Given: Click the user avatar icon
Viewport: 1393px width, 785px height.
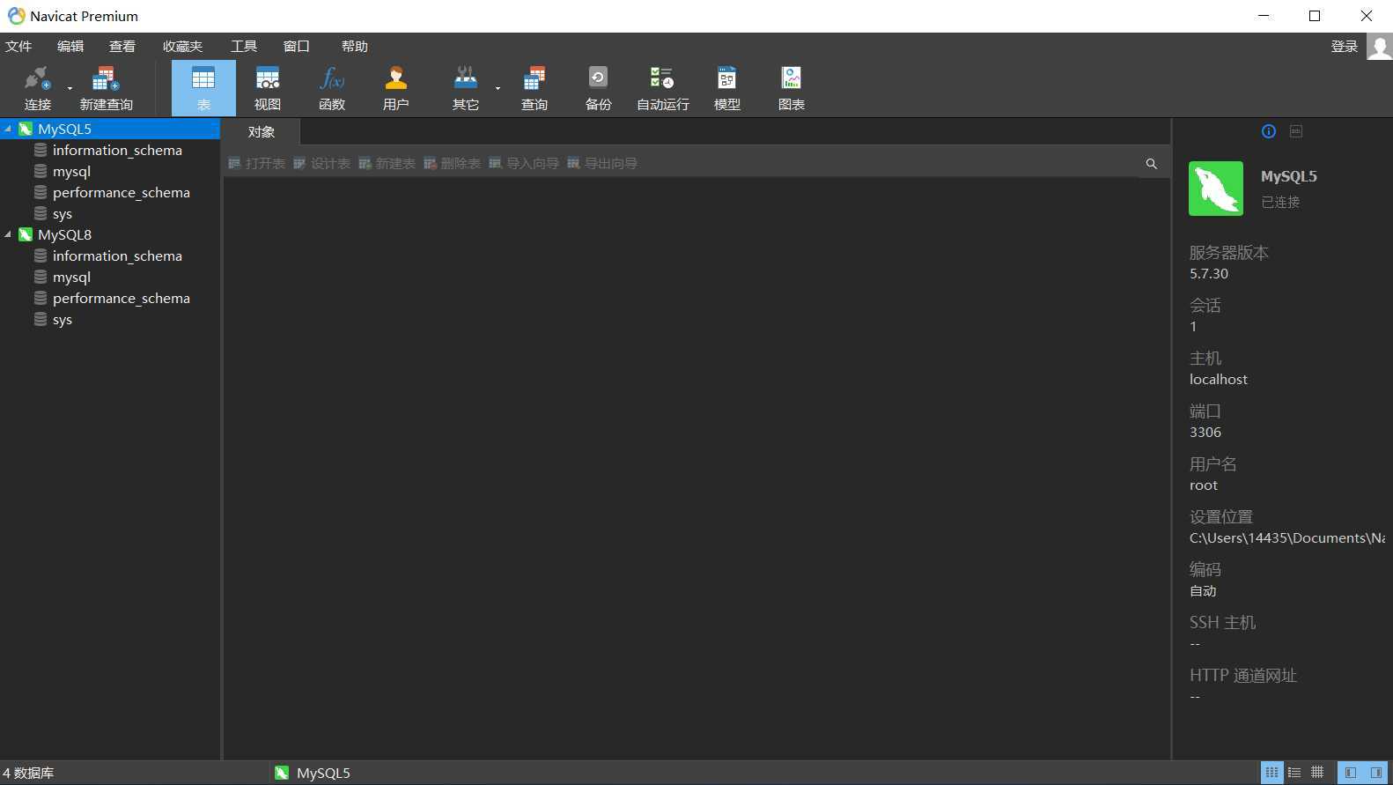Looking at the screenshot, I should tap(1380, 47).
